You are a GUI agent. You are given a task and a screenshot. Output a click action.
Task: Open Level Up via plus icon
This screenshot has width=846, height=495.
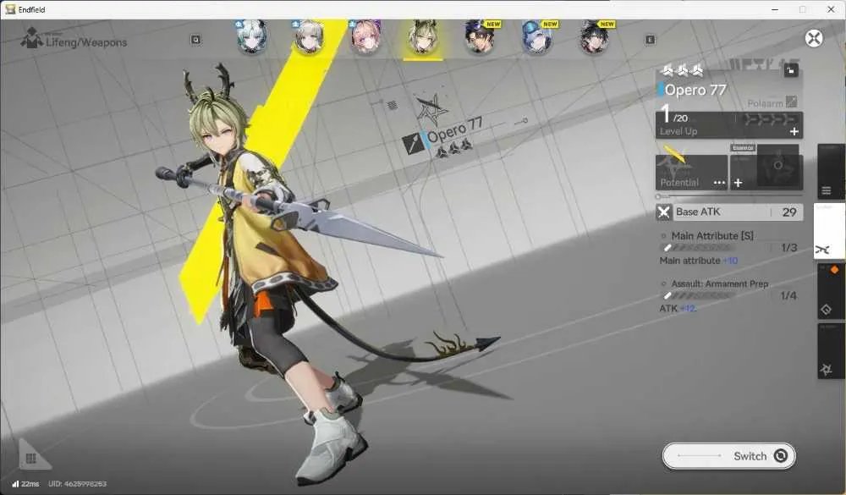[x=794, y=131]
